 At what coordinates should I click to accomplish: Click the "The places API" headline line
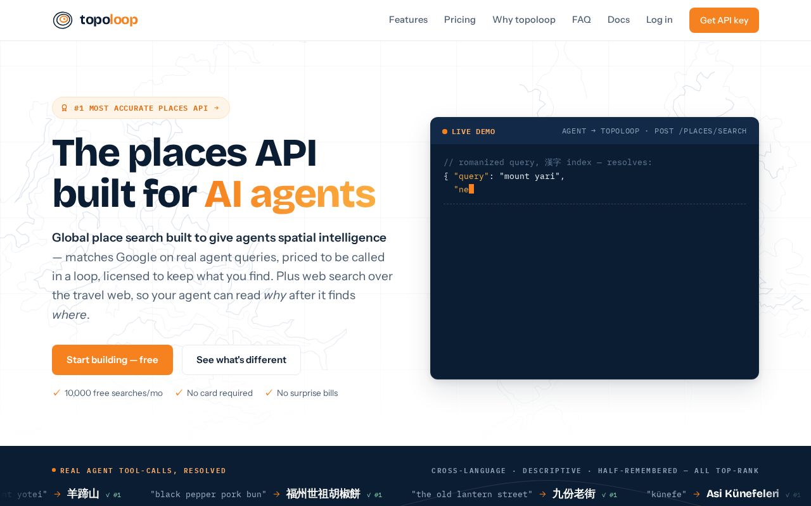click(x=184, y=153)
